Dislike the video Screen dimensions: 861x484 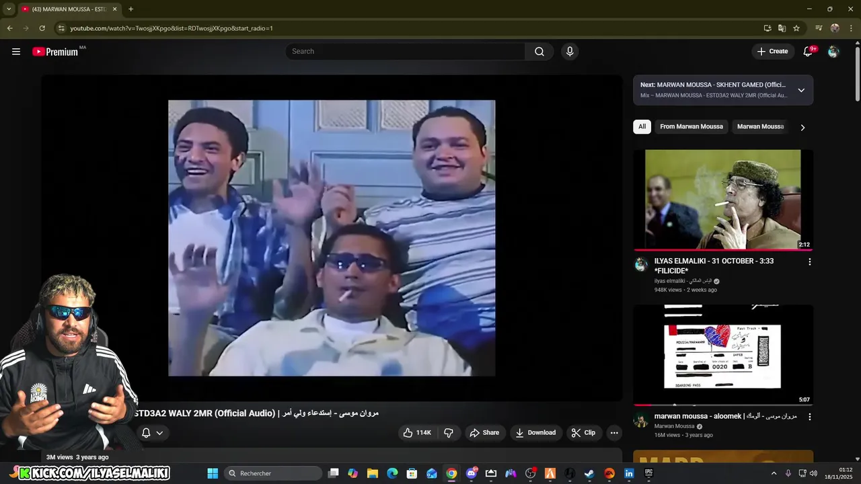pos(449,432)
